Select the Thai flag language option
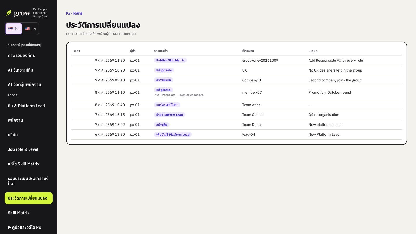Screen dimensions: 416x234 (x=14, y=29)
